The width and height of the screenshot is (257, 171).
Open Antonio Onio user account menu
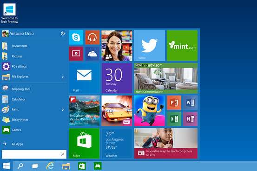[18, 33]
